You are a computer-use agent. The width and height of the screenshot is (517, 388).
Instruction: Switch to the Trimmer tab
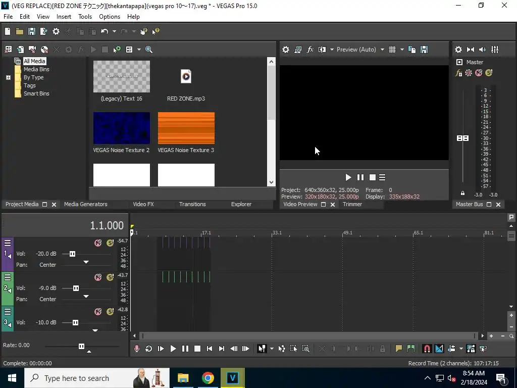(352, 204)
